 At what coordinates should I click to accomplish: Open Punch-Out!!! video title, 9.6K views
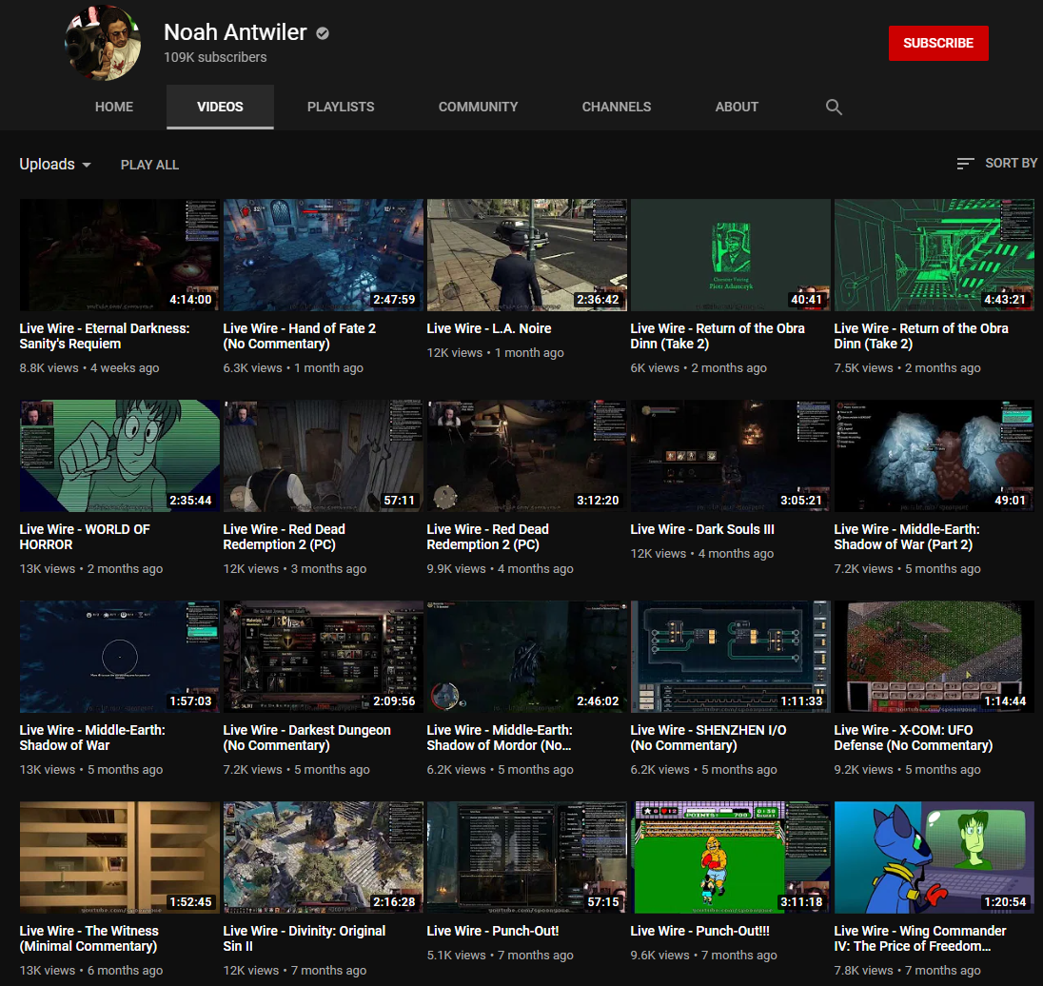pyautogui.click(x=699, y=932)
